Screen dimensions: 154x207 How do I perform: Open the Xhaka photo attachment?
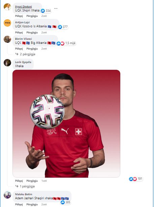[66, 124]
